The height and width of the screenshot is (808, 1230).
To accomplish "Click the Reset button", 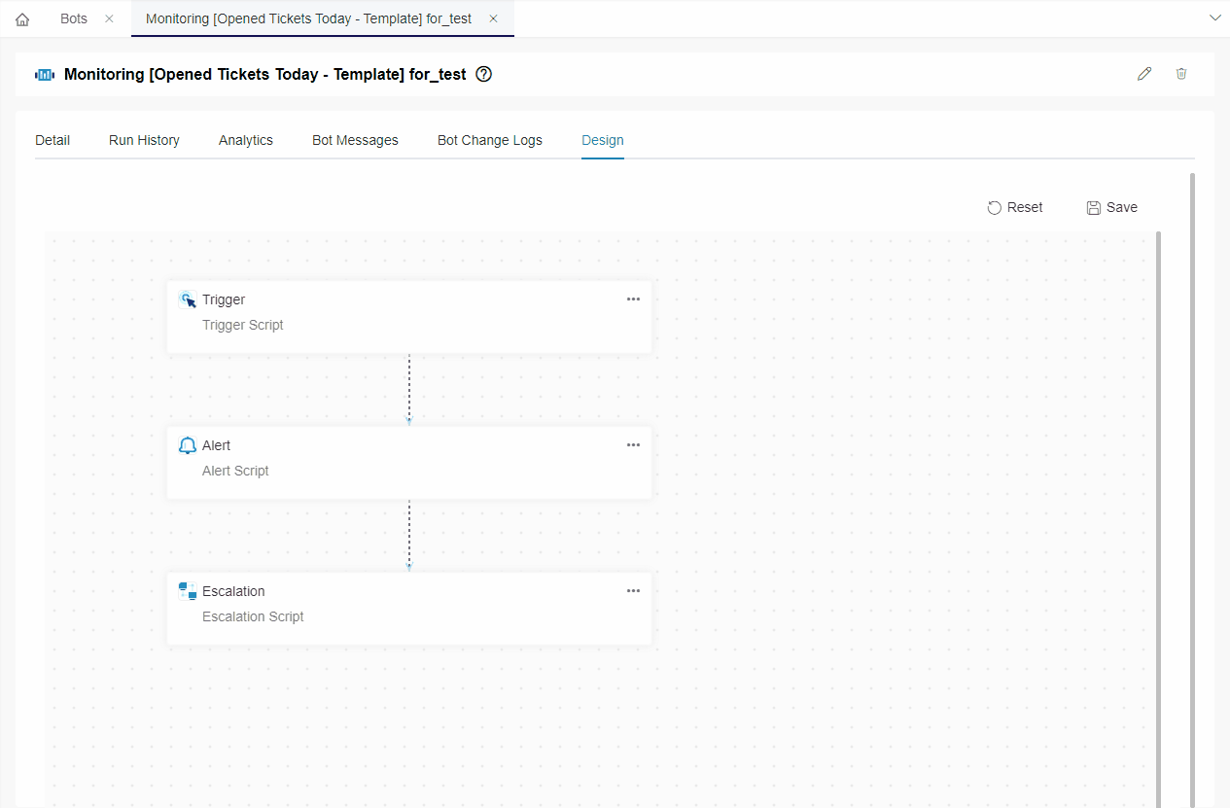I will point(1014,207).
